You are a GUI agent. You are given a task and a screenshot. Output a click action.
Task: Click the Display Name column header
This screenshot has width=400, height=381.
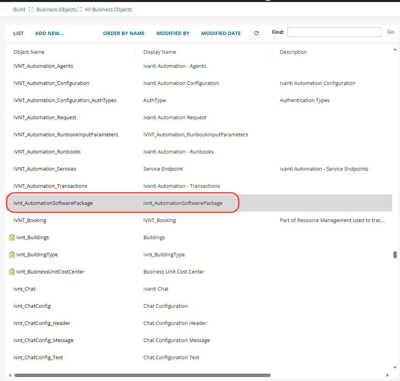(x=159, y=52)
